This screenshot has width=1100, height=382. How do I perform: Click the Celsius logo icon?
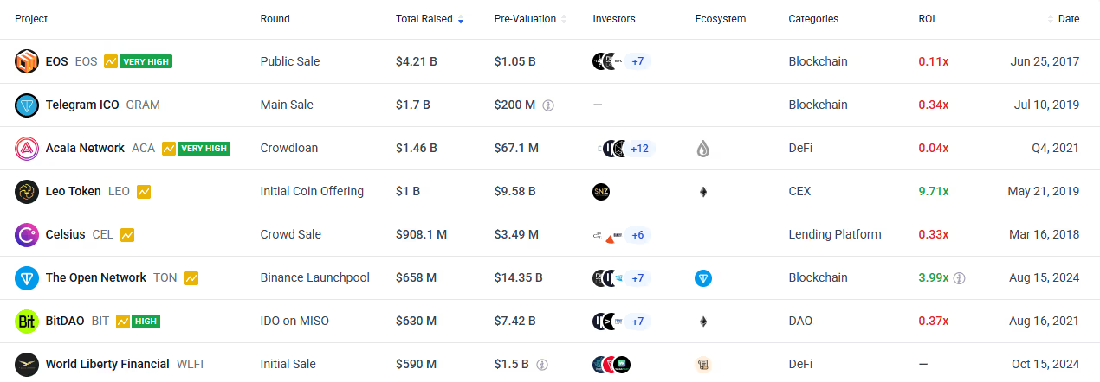pyautogui.click(x=27, y=234)
